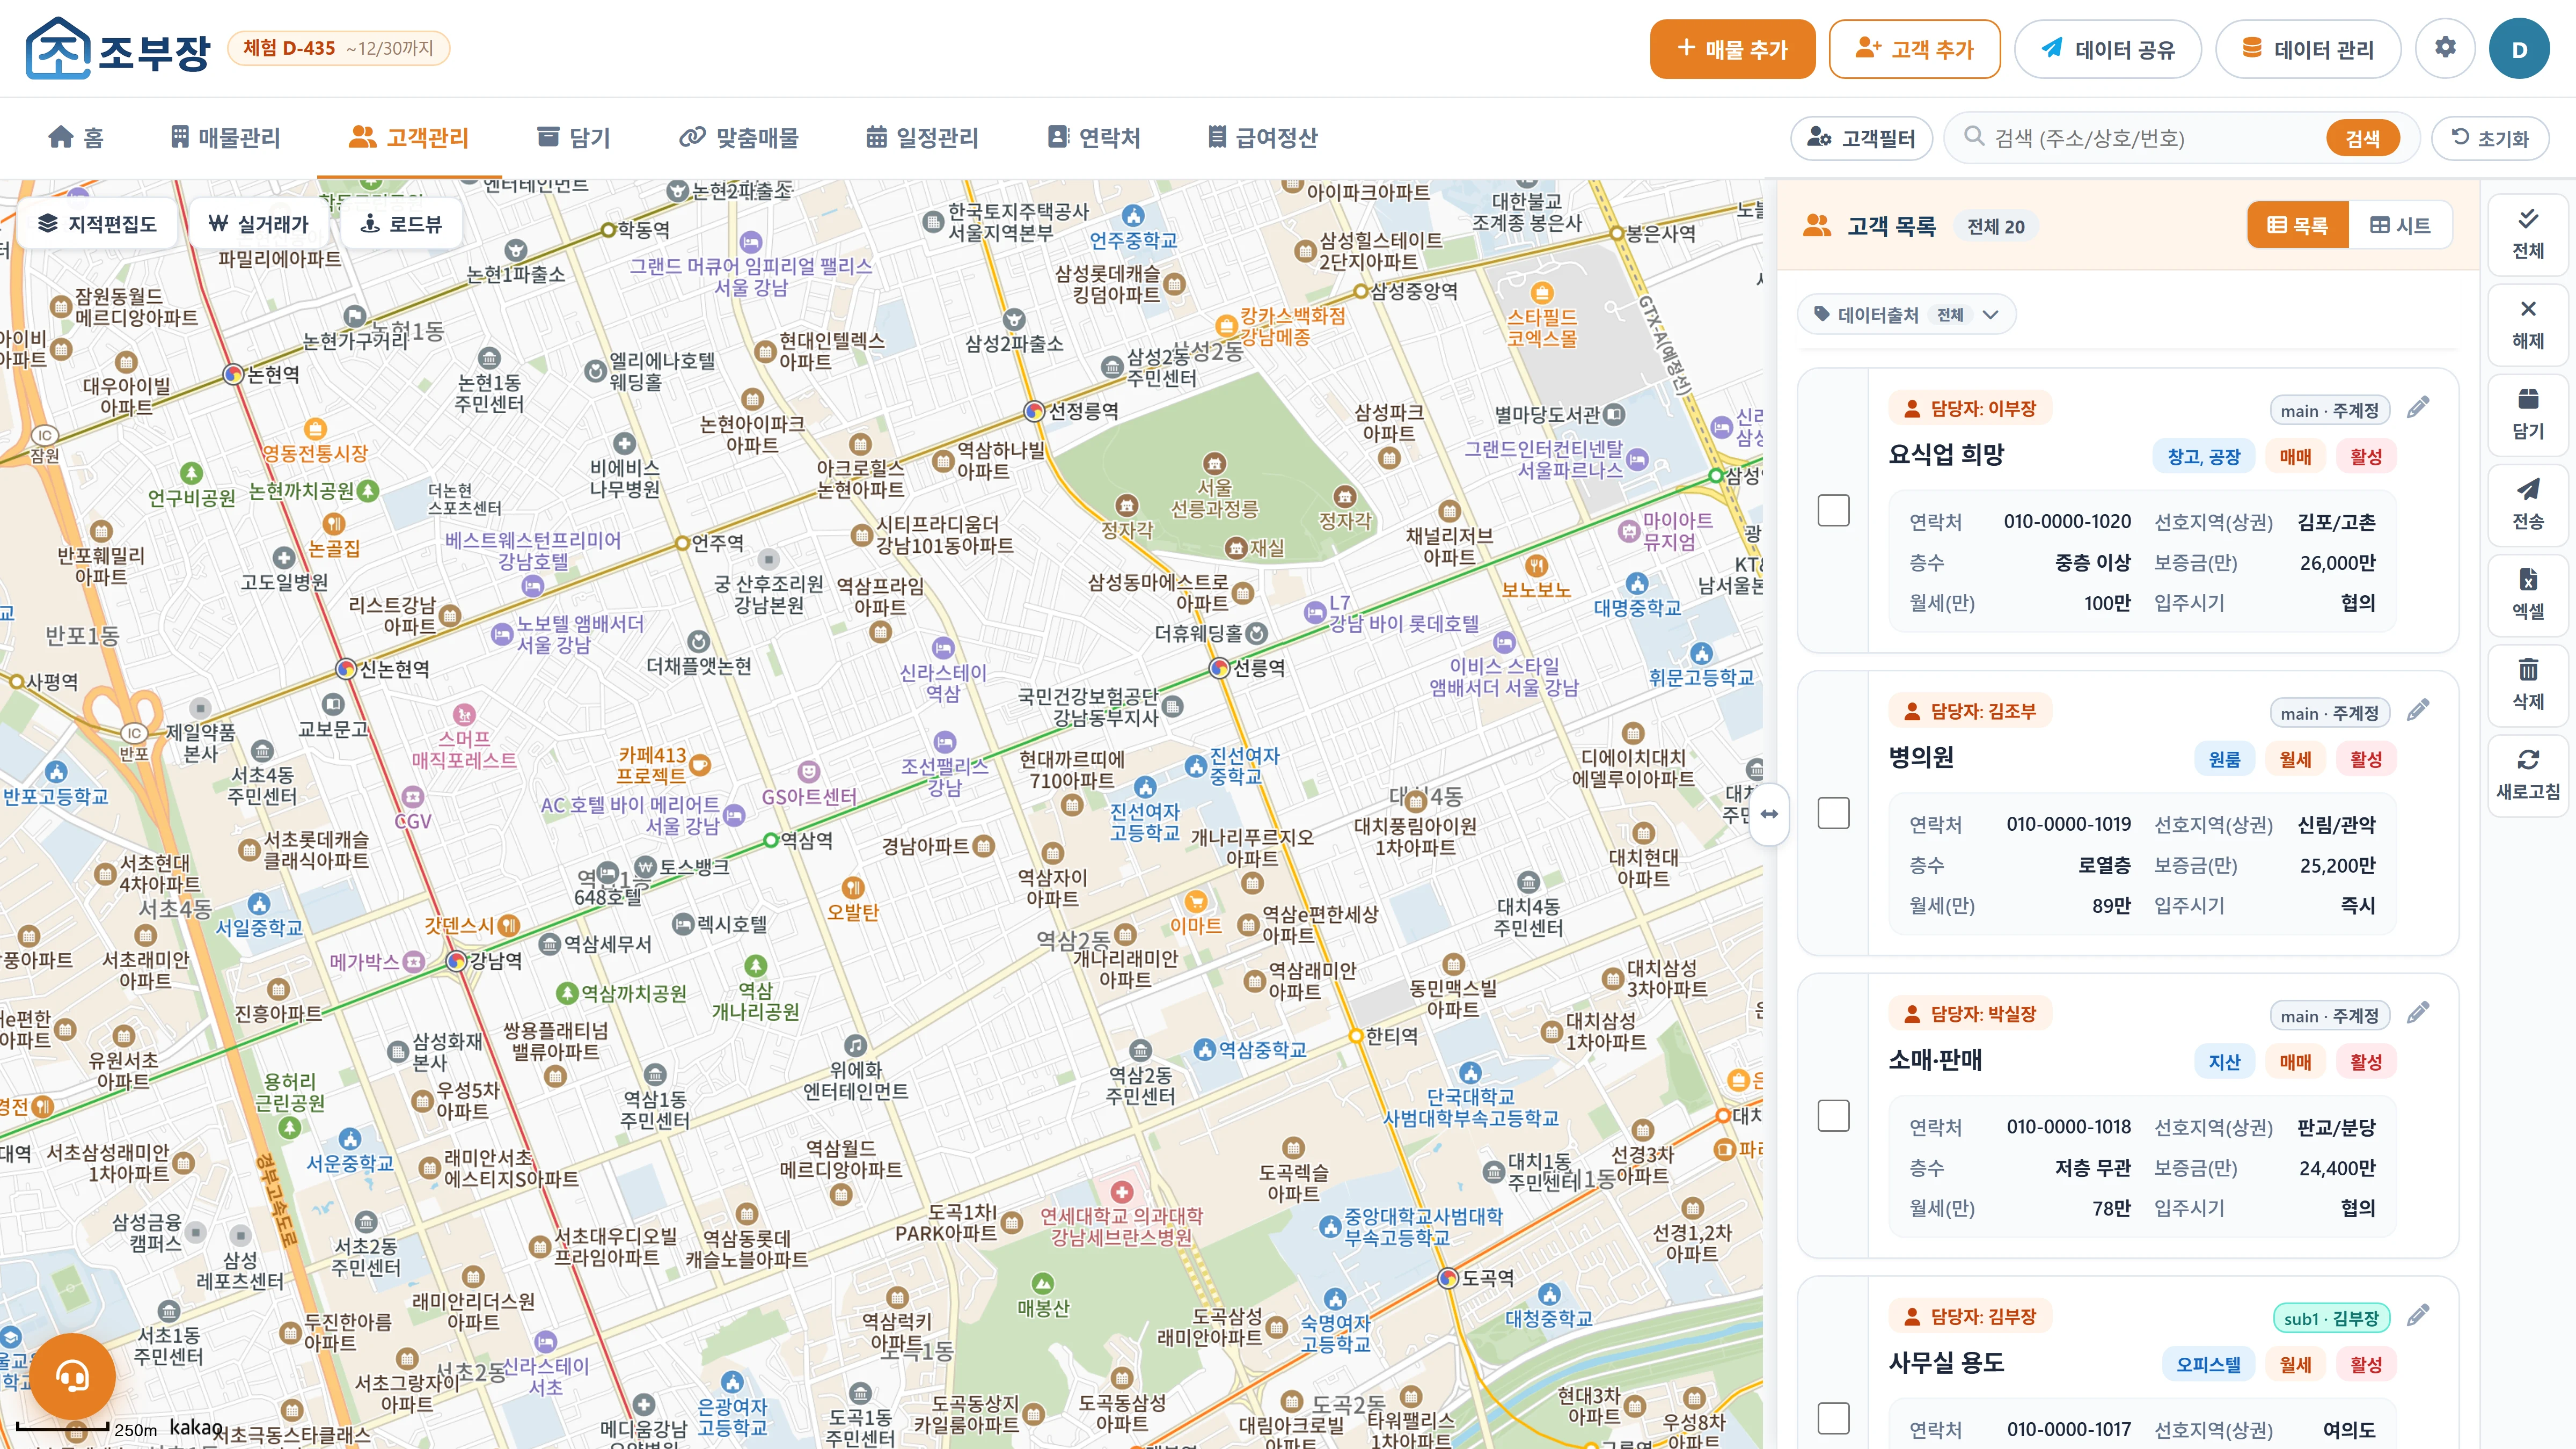The width and height of the screenshot is (2576, 1449).
Task: Switch list to 목록 view
Action: [2297, 225]
